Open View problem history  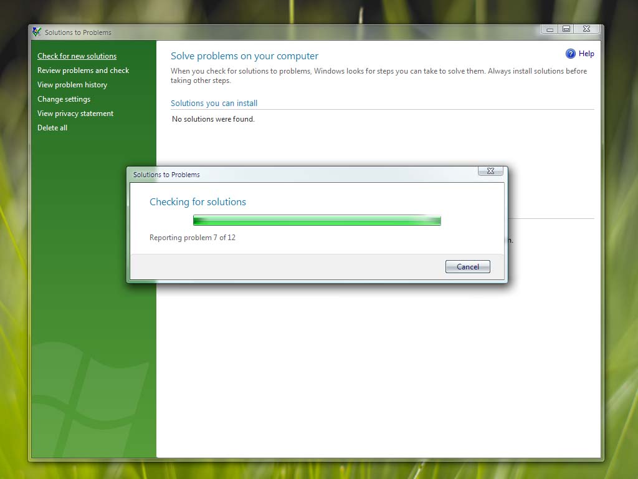pyautogui.click(x=72, y=85)
